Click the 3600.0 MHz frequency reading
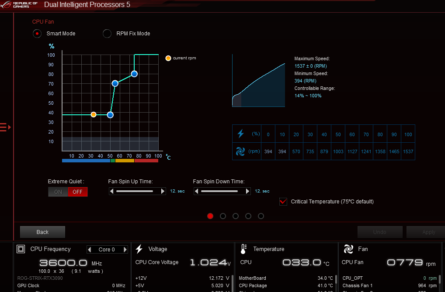Viewport: 445px width, 292px height. pos(70,263)
